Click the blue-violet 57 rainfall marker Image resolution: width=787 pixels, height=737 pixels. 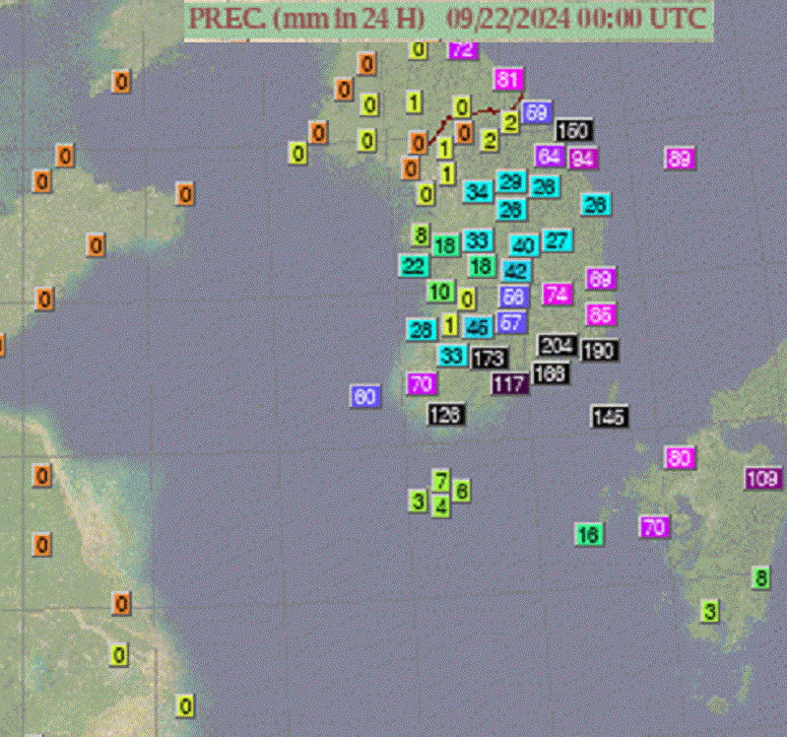(x=511, y=322)
